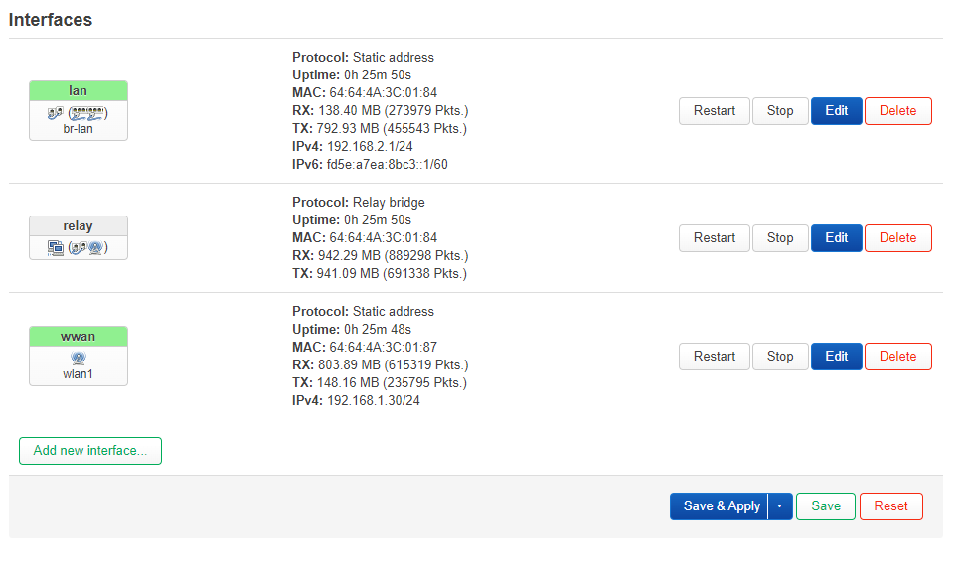Viewport: 969px width, 577px height.
Task: Open the Save & Apply dropdown arrow
Action: coord(780,506)
